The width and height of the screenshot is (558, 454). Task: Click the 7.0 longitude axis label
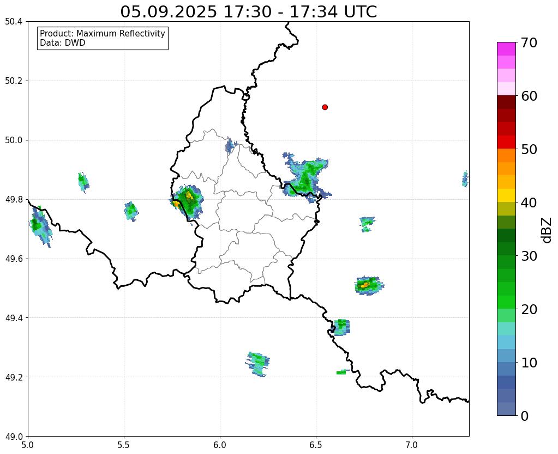pos(412,445)
